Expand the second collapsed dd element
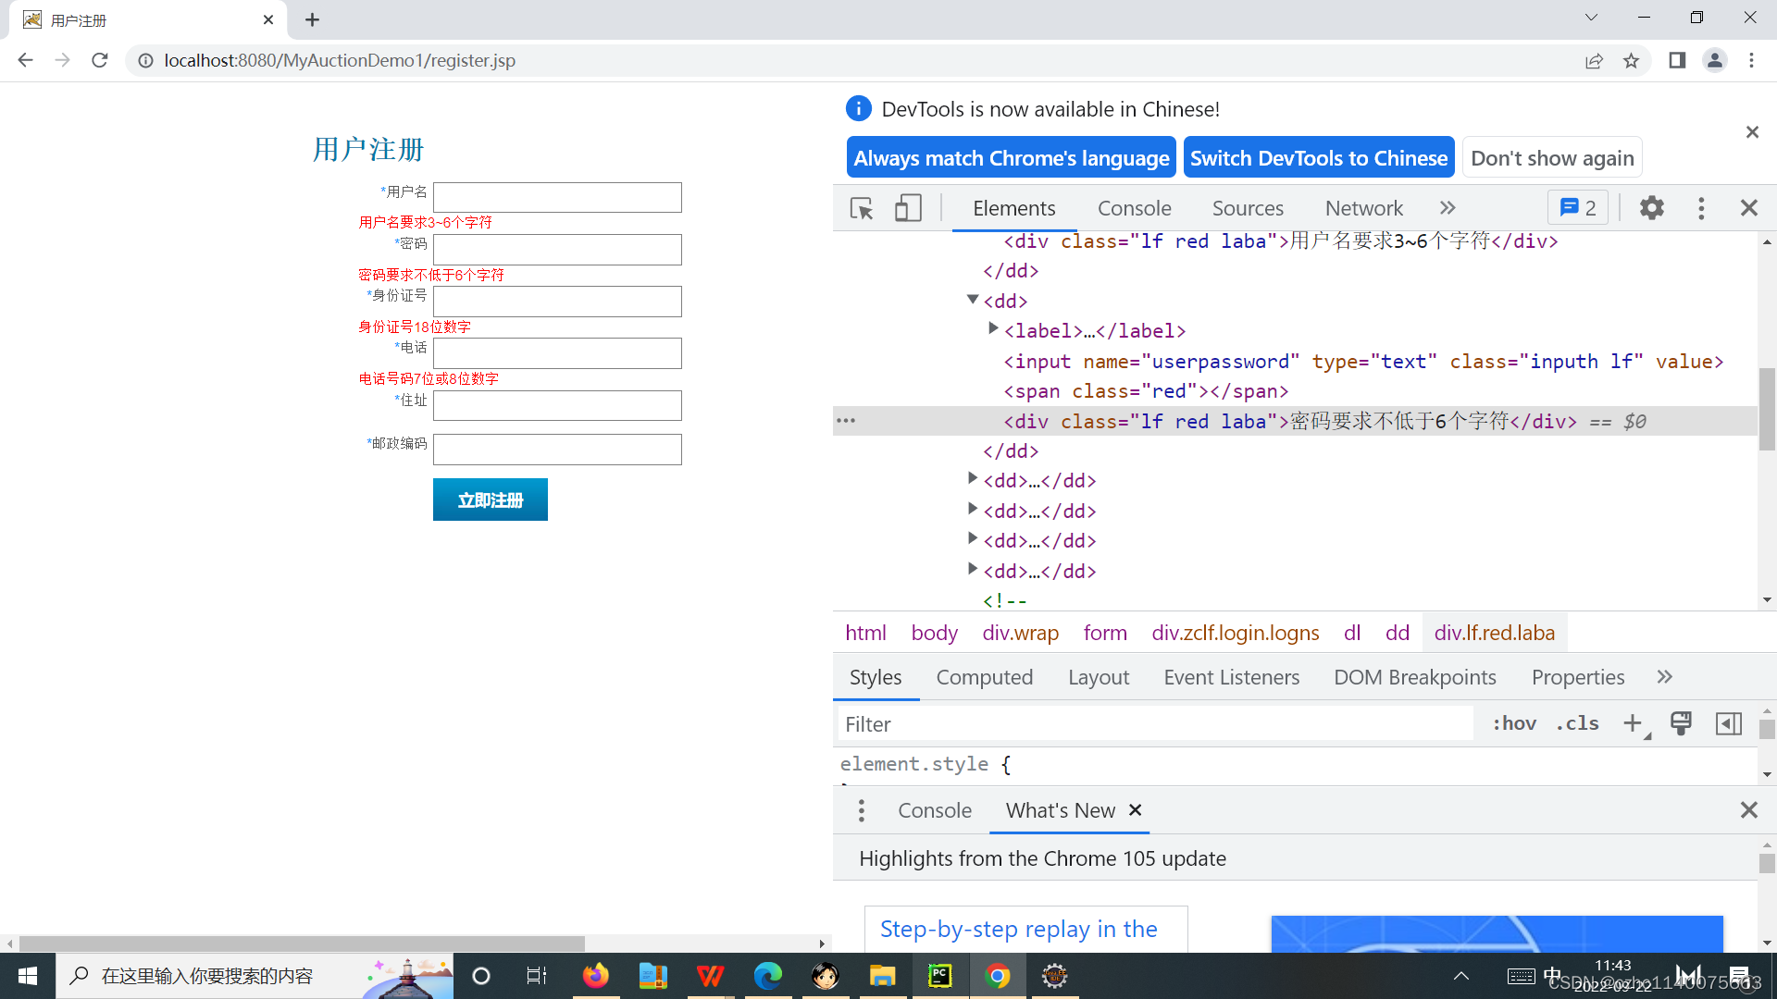 tap(972, 510)
